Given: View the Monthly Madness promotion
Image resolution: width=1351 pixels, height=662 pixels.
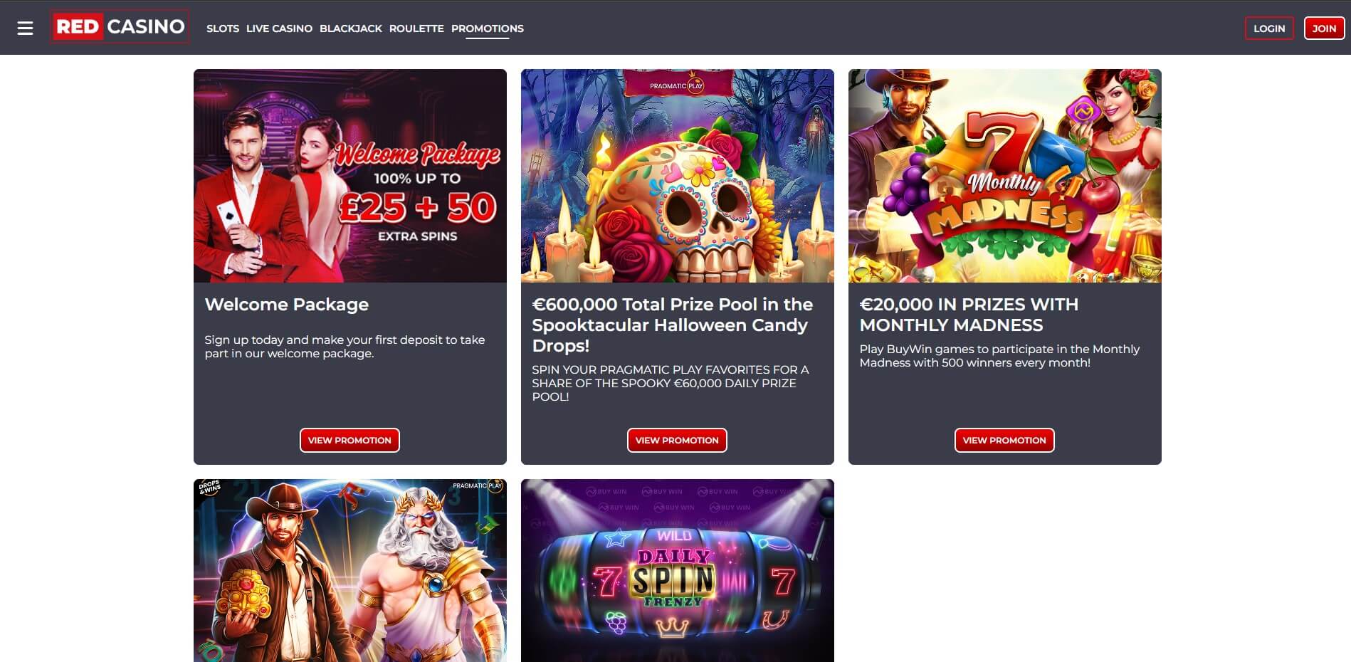Looking at the screenshot, I should (x=1004, y=440).
